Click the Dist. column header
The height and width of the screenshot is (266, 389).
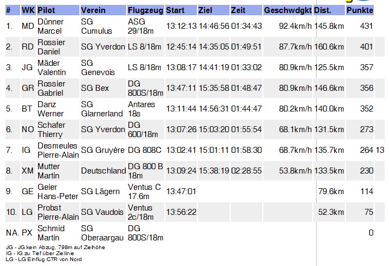329,10
